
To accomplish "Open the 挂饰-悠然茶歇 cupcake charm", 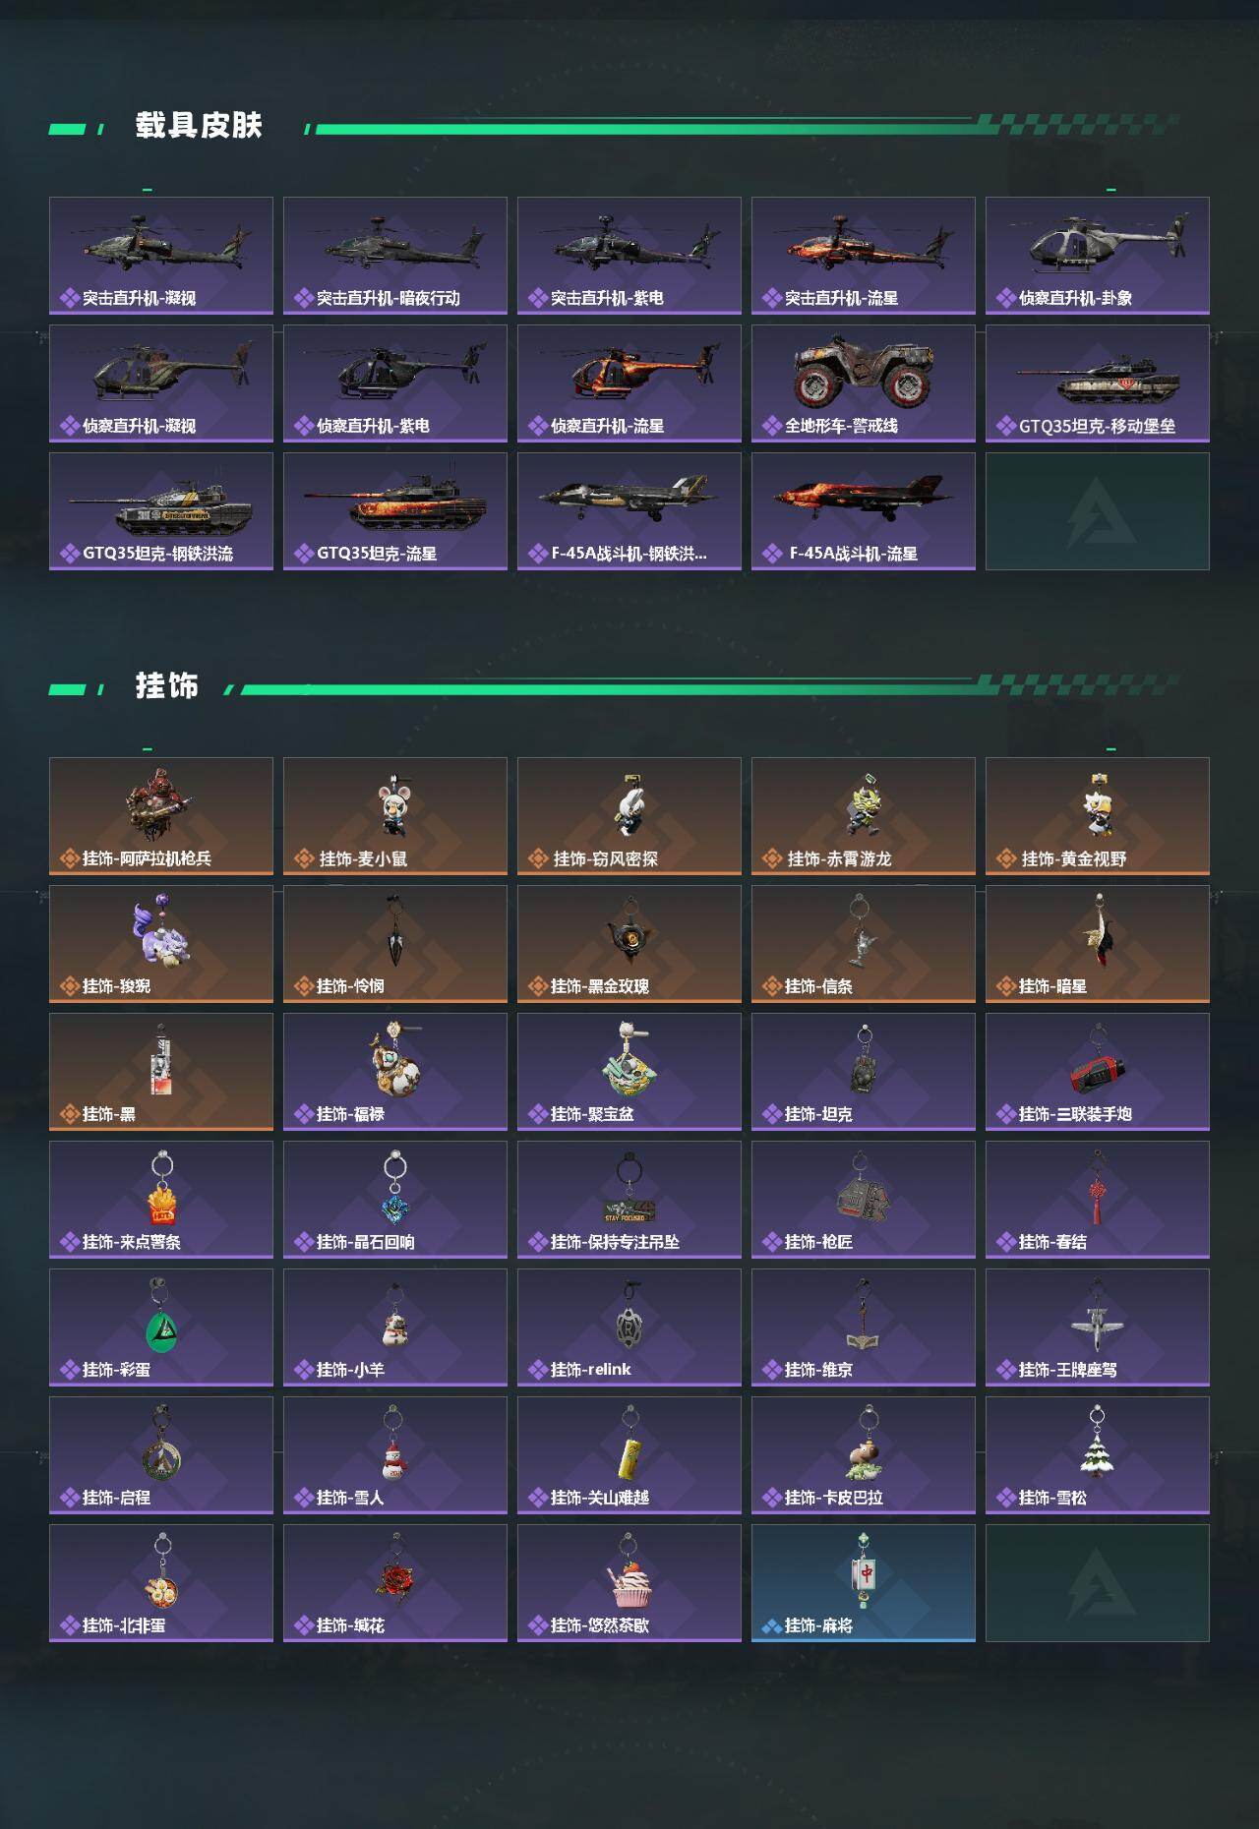I will 629,1583.
